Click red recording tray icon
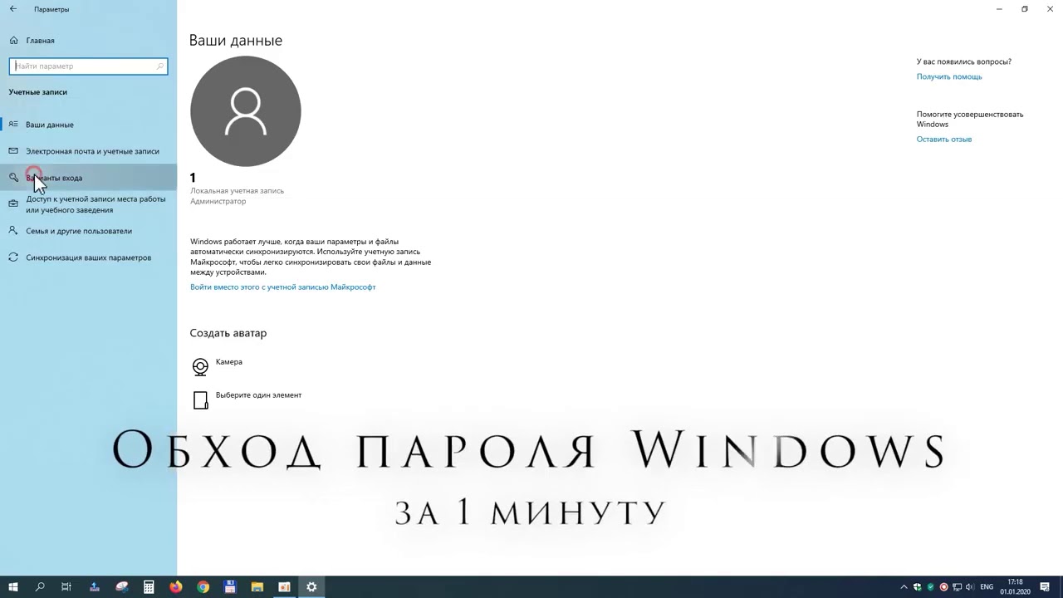Screen dimensions: 1063x598 (x=943, y=587)
